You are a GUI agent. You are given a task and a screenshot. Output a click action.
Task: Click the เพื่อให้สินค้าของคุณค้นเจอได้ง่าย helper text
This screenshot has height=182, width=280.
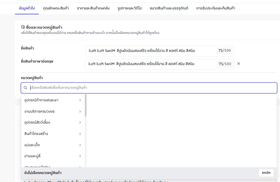click(x=90, y=33)
